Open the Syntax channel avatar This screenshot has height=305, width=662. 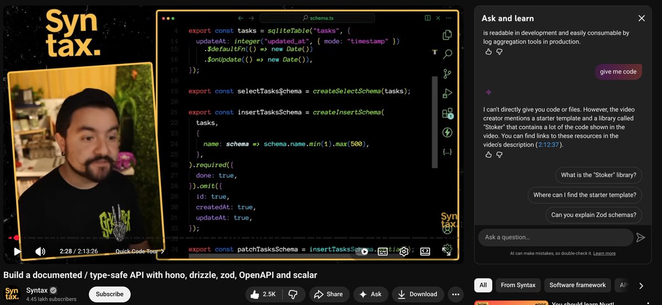click(12, 294)
